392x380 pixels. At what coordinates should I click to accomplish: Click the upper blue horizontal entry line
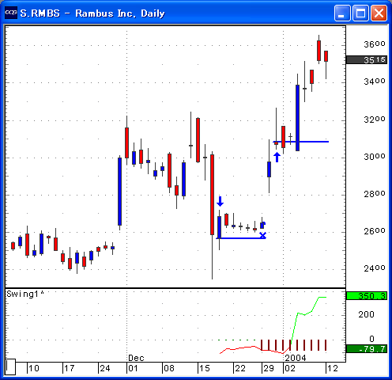click(301, 142)
